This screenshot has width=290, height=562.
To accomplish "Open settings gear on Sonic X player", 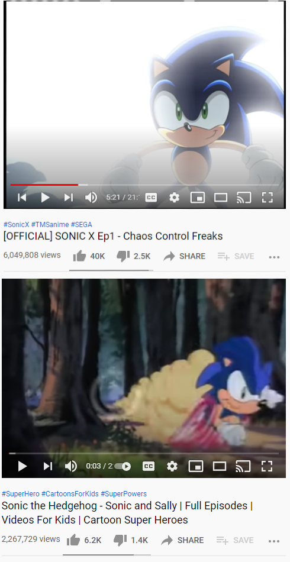I will pos(174,198).
